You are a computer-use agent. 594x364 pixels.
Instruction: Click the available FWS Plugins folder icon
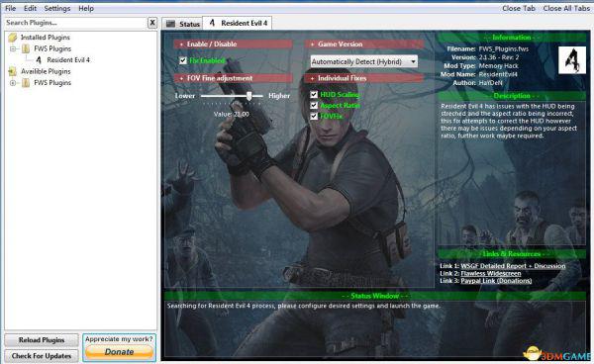pos(26,83)
